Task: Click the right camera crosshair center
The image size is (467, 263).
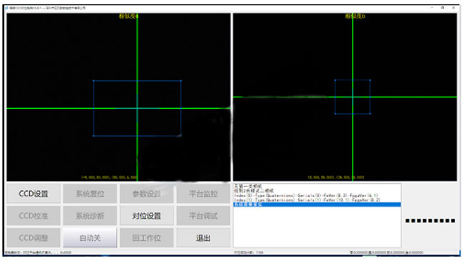Action: (352, 97)
